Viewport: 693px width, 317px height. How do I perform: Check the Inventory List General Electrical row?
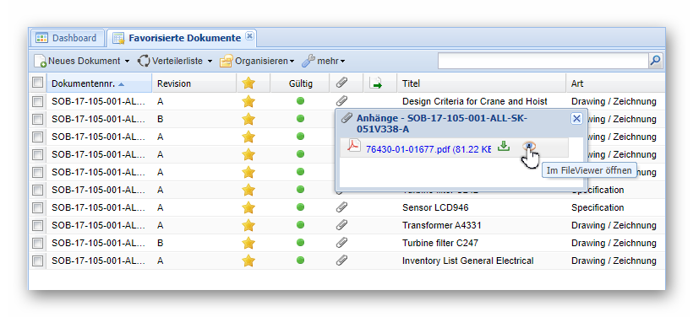[x=37, y=261]
